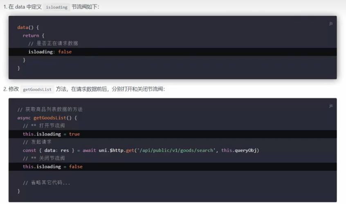
Task: Click the comment '// ** 关闭节流阀'
Action: (x=44, y=158)
